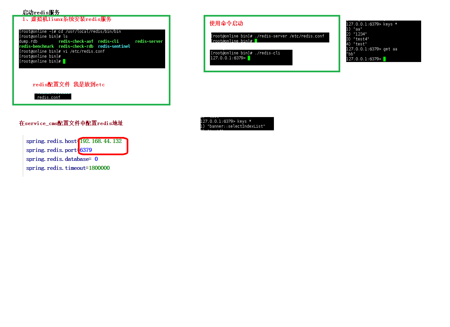Click the '"test4"' key entry
Image resolution: width=450 pixels, height=327 pixels.
point(358,39)
